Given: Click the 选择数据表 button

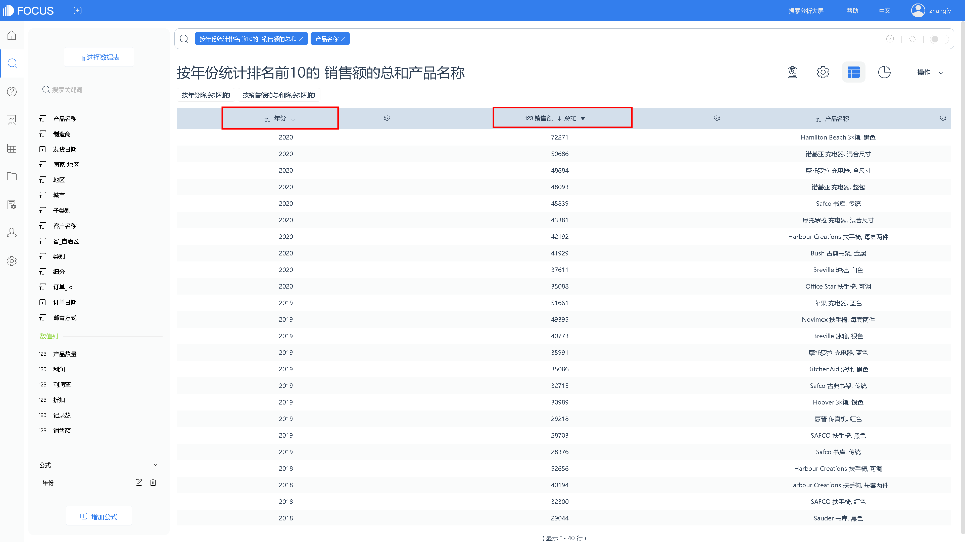Looking at the screenshot, I should [99, 57].
